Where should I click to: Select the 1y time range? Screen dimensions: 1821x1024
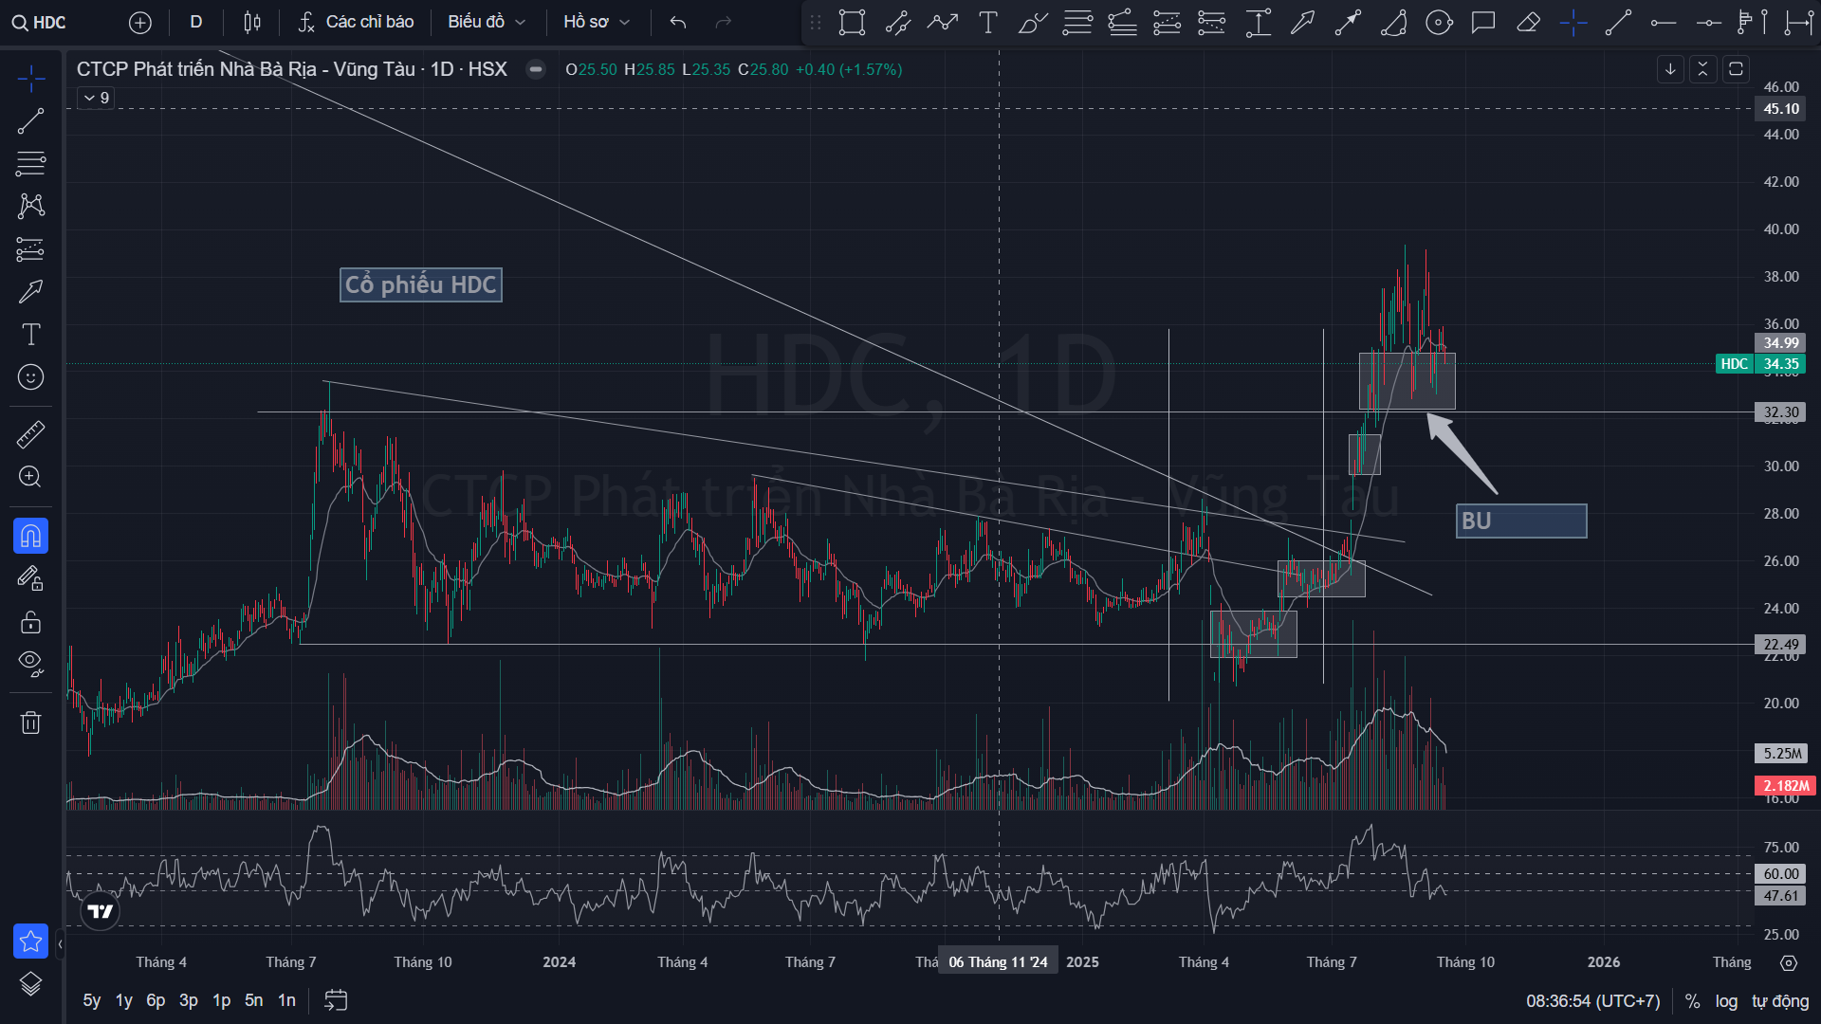(x=123, y=1000)
